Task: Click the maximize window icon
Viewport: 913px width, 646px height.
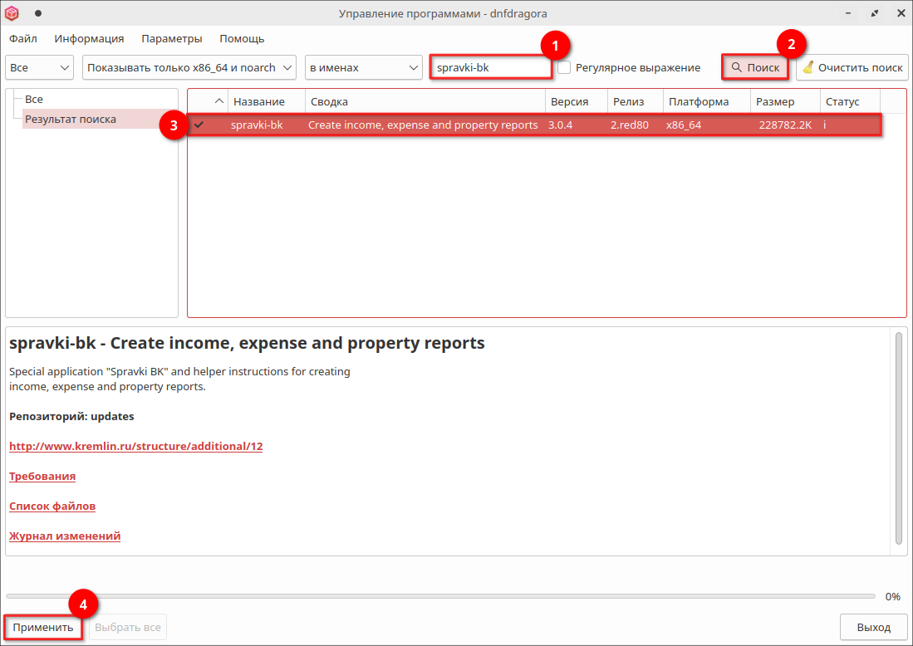Action: [x=874, y=13]
